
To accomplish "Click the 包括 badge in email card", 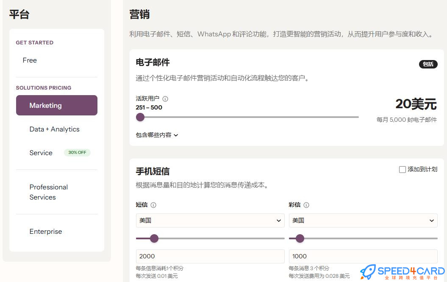I will point(428,64).
